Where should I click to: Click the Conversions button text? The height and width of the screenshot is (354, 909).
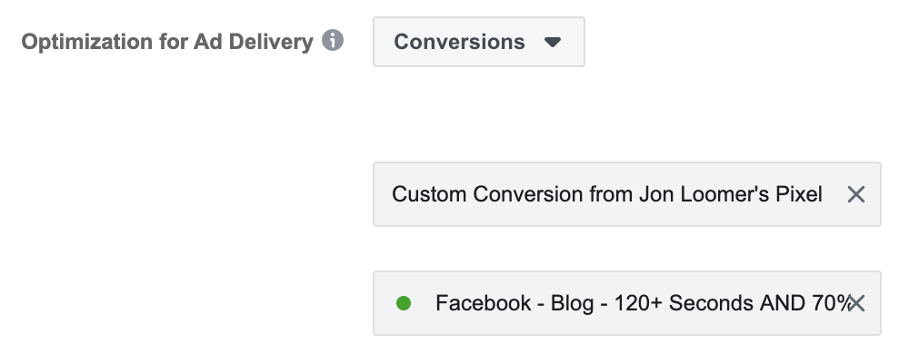tap(459, 42)
